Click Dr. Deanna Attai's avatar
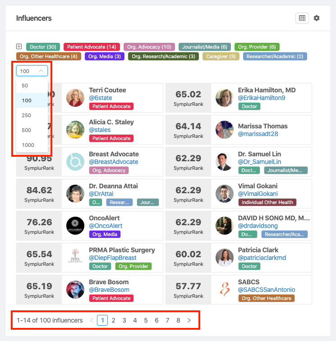The image size is (336, 341). (75, 194)
